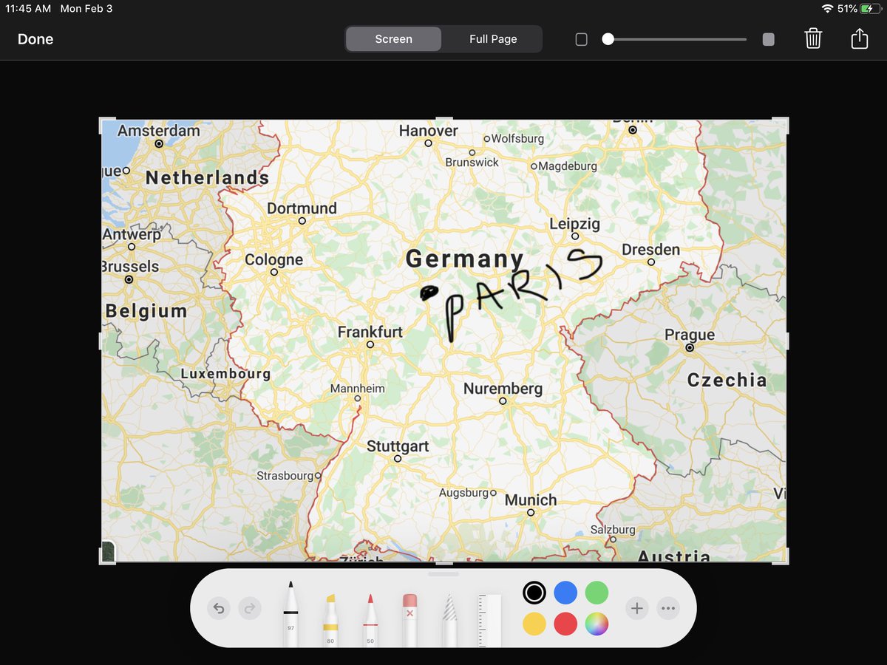Tap the plus button to add annotation
The width and height of the screenshot is (887, 665).
637,609
